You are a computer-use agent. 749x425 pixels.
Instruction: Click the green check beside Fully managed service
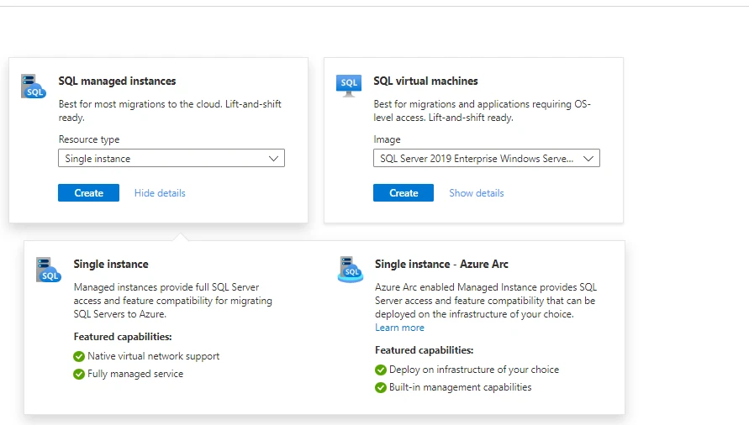79,374
